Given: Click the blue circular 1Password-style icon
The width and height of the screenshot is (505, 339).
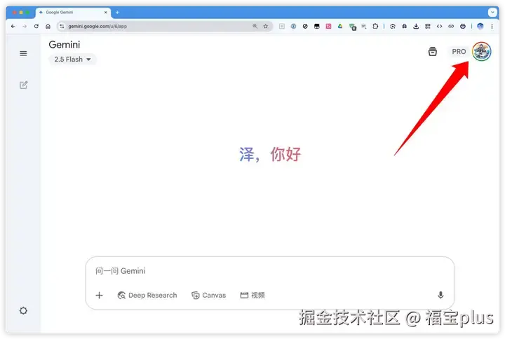Looking at the screenshot, I should tap(293, 27).
